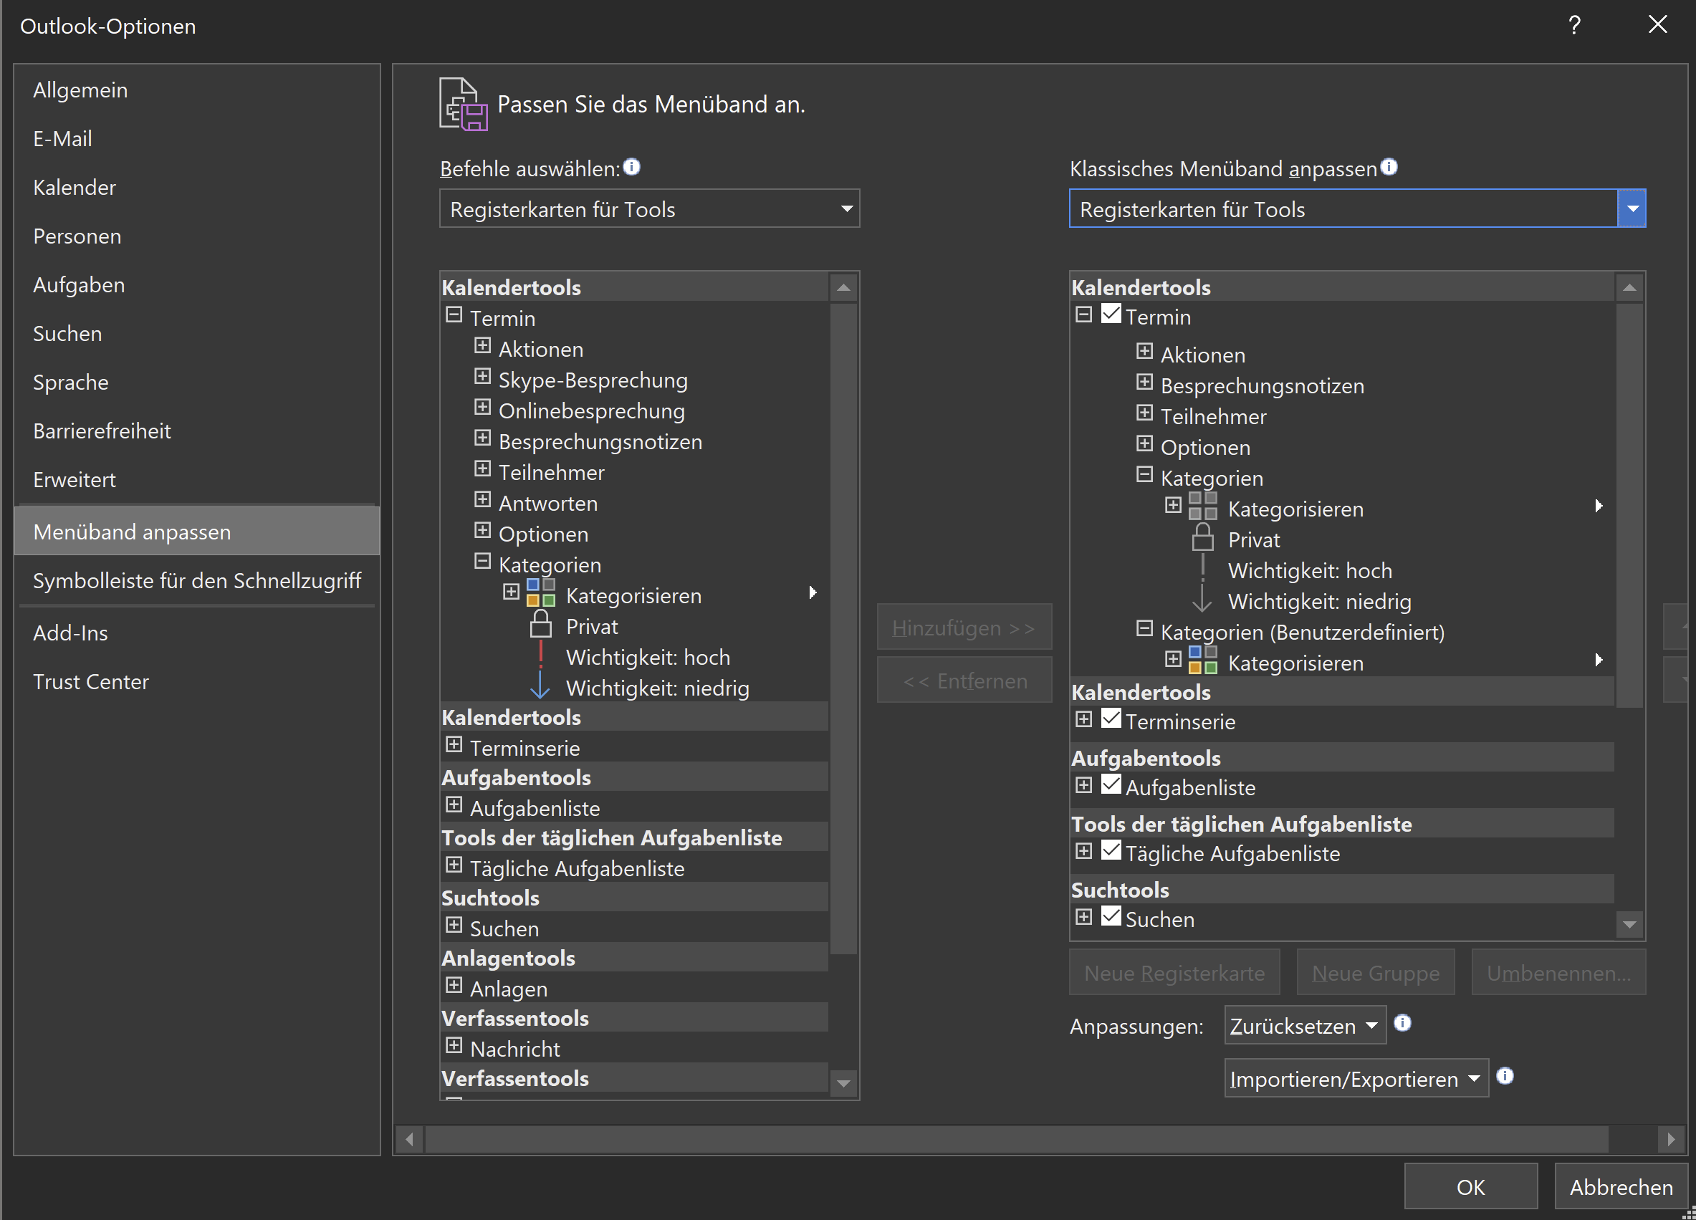Image resolution: width=1696 pixels, height=1220 pixels.
Task: Select Optionen row in left list
Action: tap(543, 534)
